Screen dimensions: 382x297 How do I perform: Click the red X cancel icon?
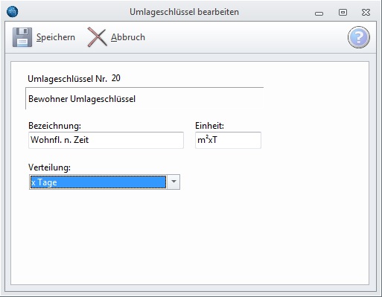(x=97, y=37)
